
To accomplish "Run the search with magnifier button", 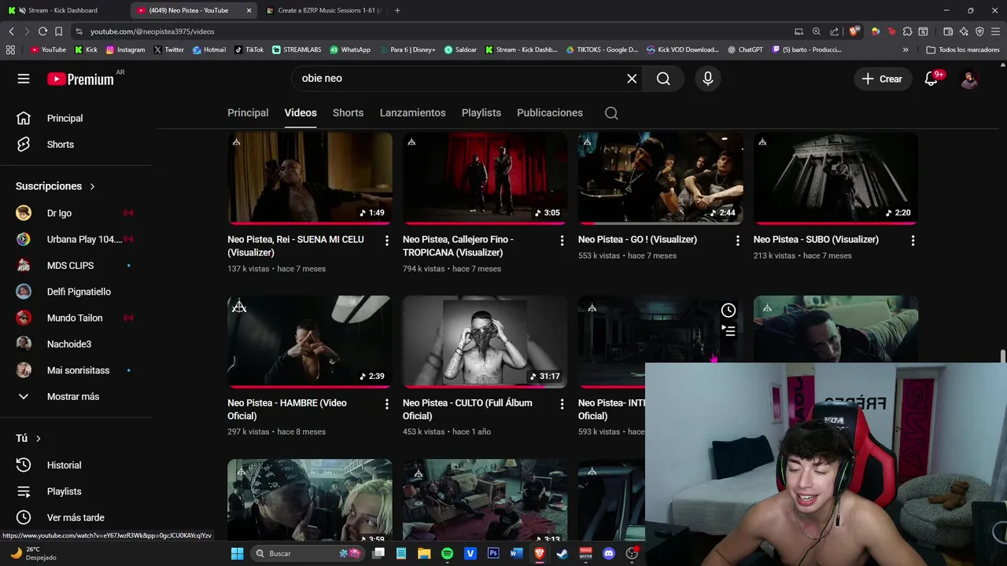I will (663, 79).
